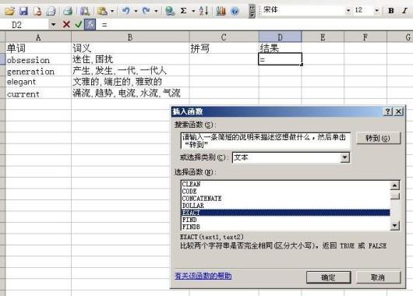Viewport: 413px width, 296px height.
Task: Toggle Bold formatting button
Action: (391, 11)
